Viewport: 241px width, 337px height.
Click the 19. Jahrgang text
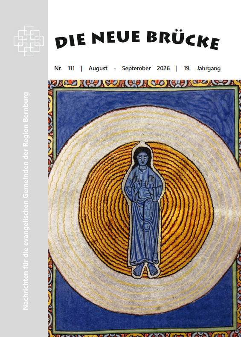(x=202, y=69)
